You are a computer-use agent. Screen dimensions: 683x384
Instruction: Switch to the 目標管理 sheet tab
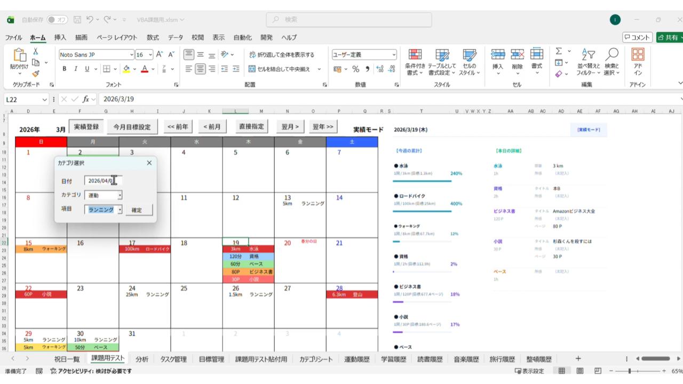211,359
